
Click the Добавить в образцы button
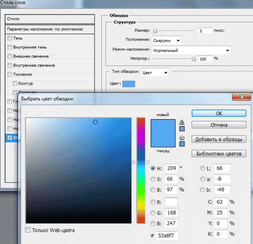coord(219,139)
